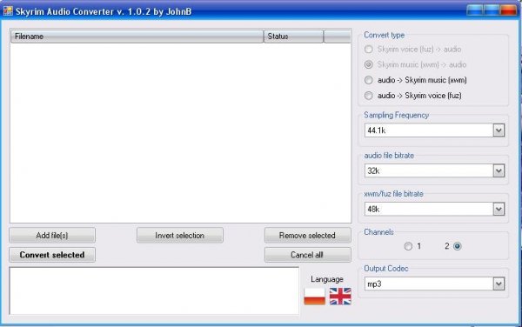This screenshot has width=522, height=327.
Task: Click Cancel all button
Action: click(308, 255)
